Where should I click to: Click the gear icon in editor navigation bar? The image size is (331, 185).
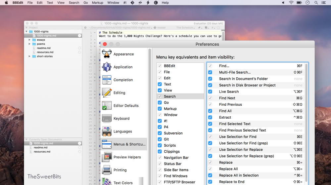[85, 28]
